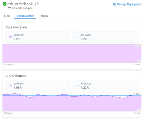Click the 5.00% axis label on CPU chart
The width and height of the screenshot is (151, 119).
(x=137, y=94)
